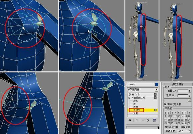The height and width of the screenshot is (134, 193).
Task: Collapse the 可编辑多边形 tree node
Action: 129,98
